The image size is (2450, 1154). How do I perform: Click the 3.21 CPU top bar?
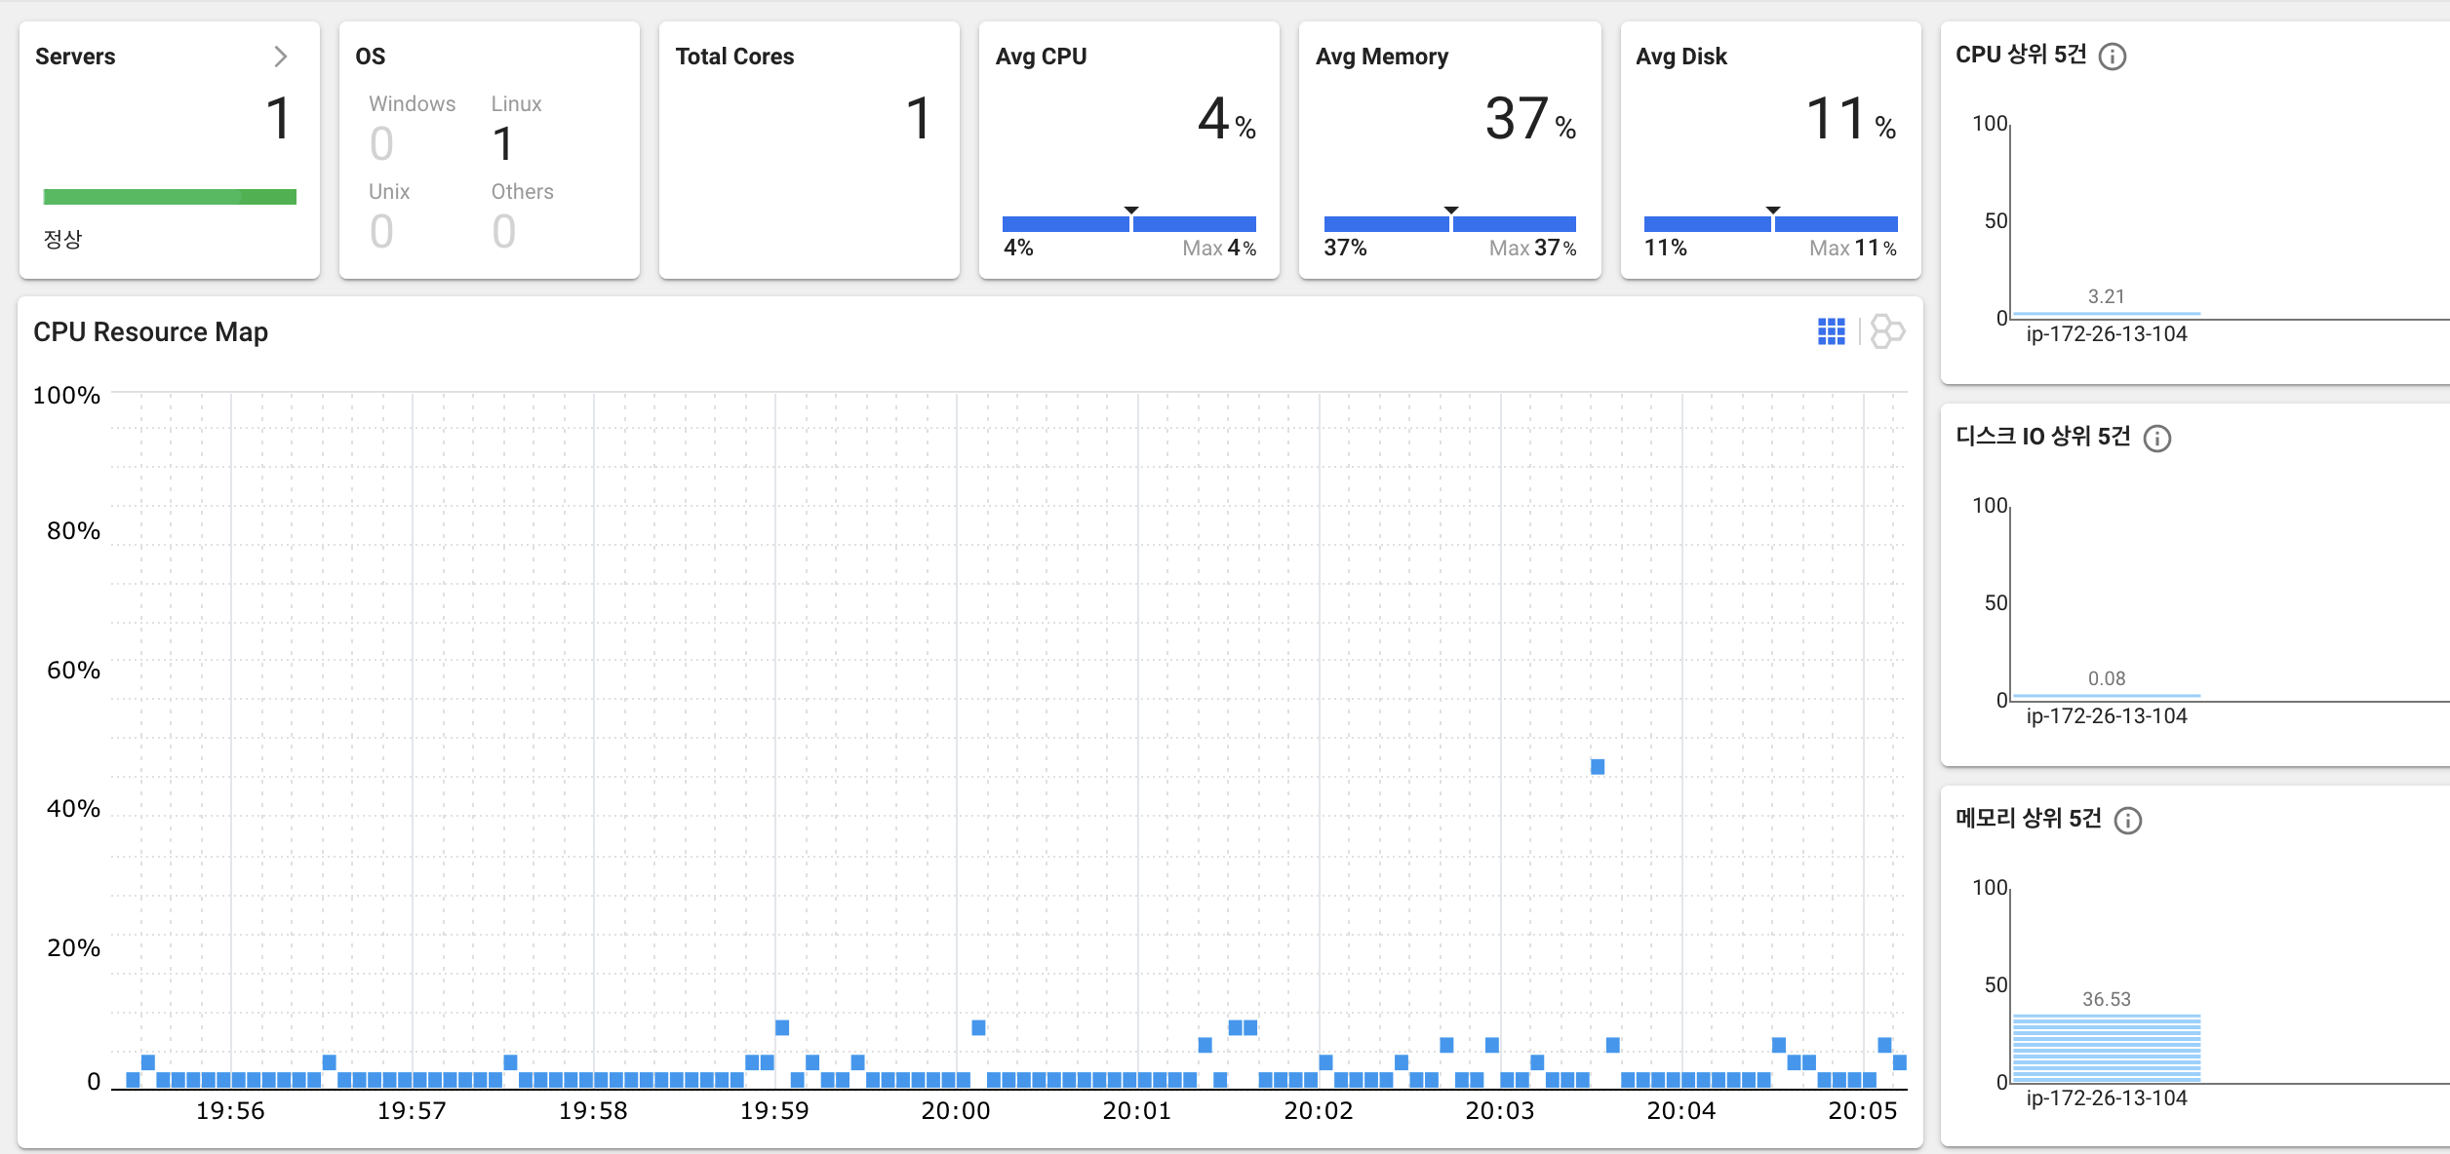click(2107, 314)
